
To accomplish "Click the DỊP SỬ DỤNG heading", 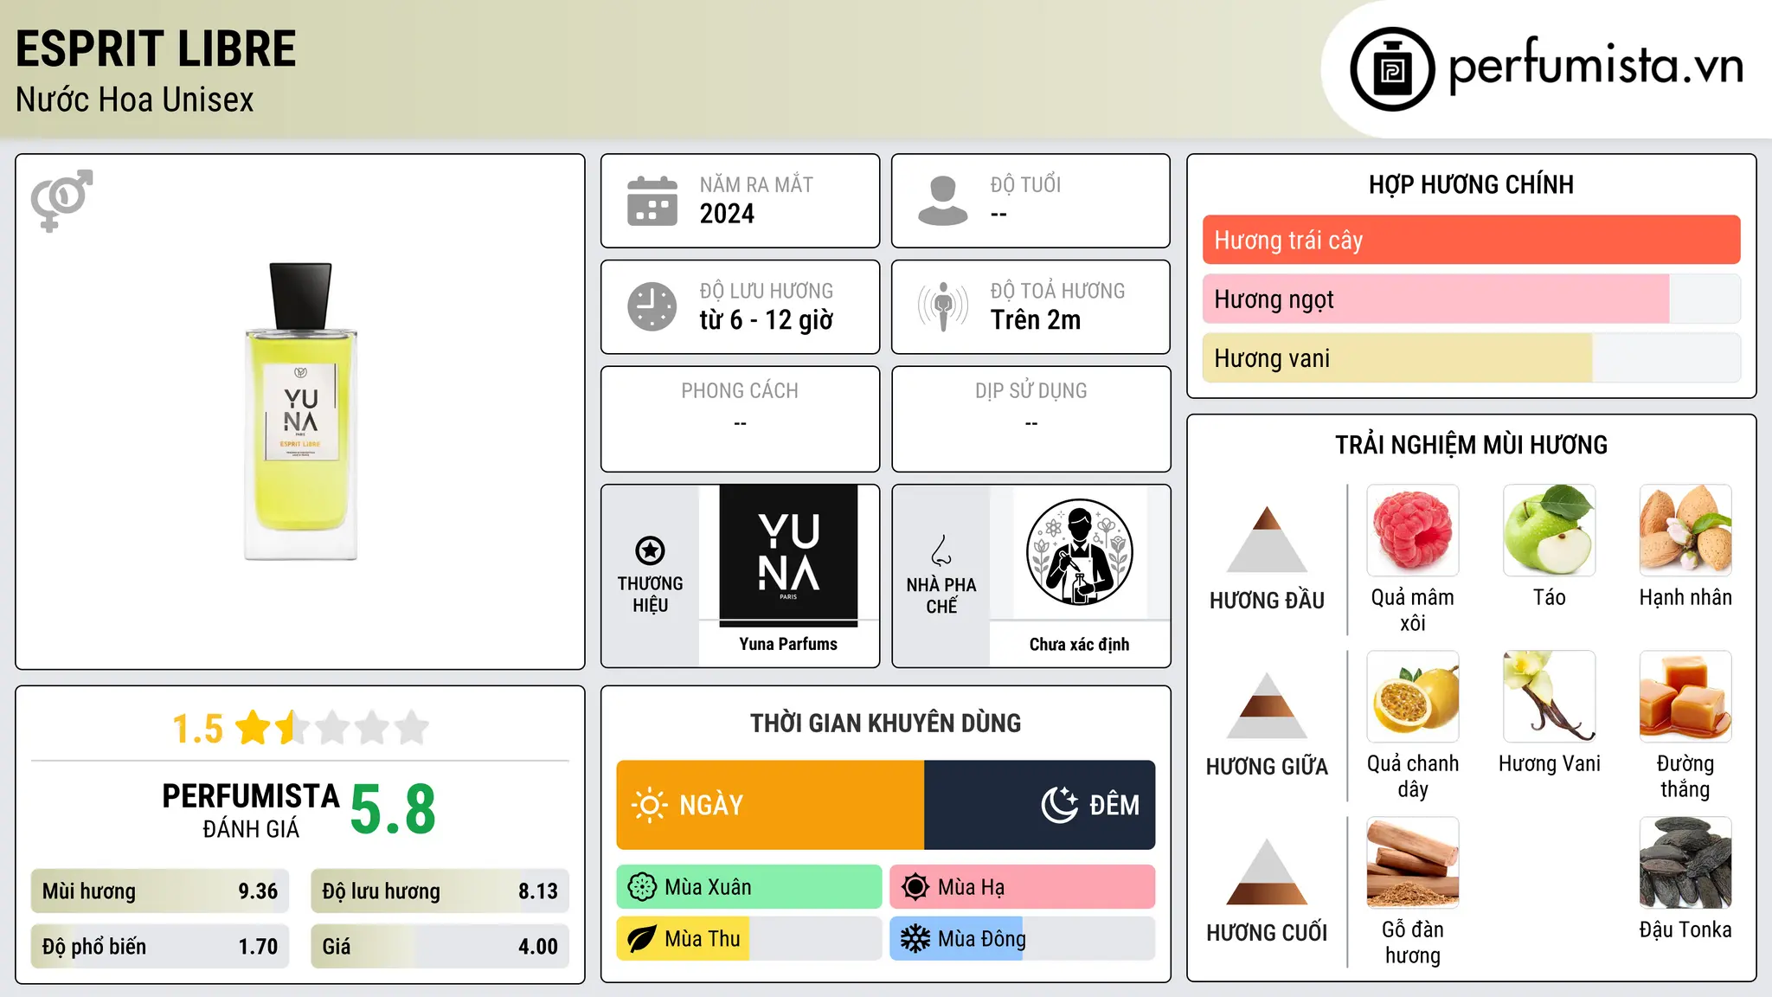I will (1030, 391).
